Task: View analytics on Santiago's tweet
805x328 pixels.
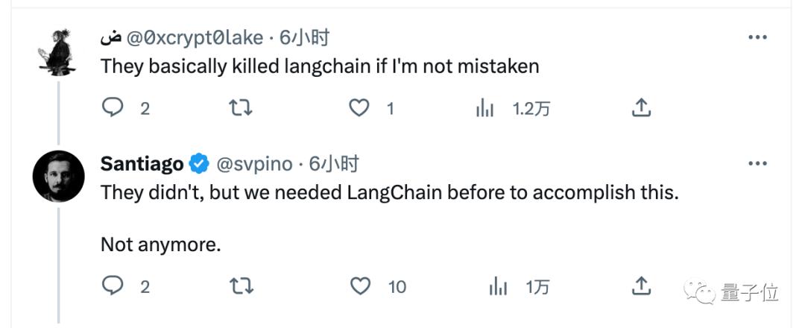Action: tap(498, 286)
